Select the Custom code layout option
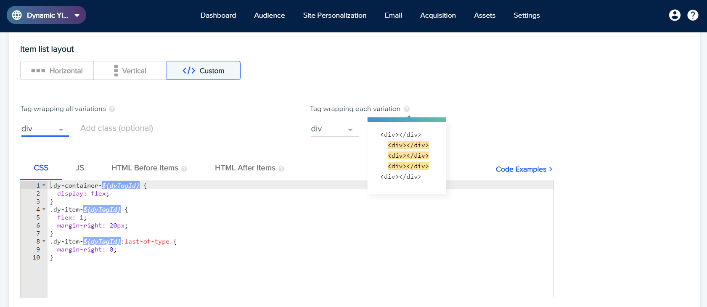 [204, 71]
